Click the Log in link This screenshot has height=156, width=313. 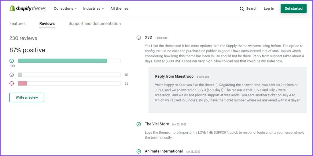(x=269, y=9)
